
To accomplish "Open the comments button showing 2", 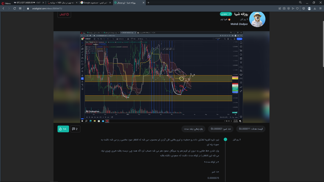I will pyautogui.click(x=75, y=129).
